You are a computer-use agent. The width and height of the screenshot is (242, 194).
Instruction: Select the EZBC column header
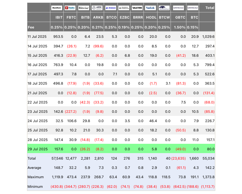point(125,17)
